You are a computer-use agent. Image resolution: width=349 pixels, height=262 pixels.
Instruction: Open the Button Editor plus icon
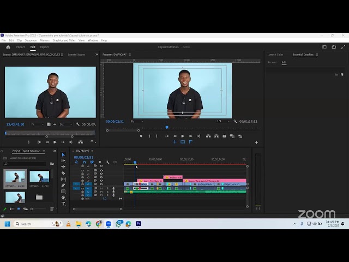pyautogui.click(x=256, y=142)
